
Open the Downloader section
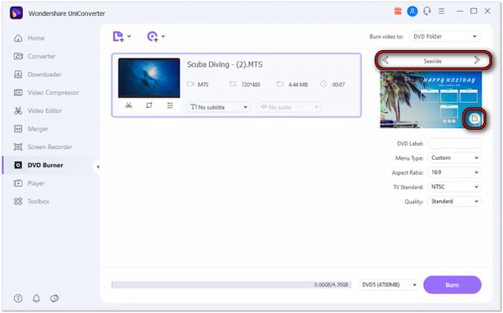[38, 74]
